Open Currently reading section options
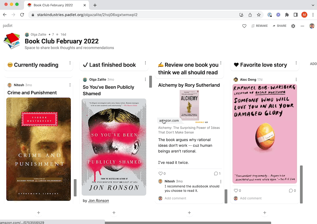 [70, 63]
